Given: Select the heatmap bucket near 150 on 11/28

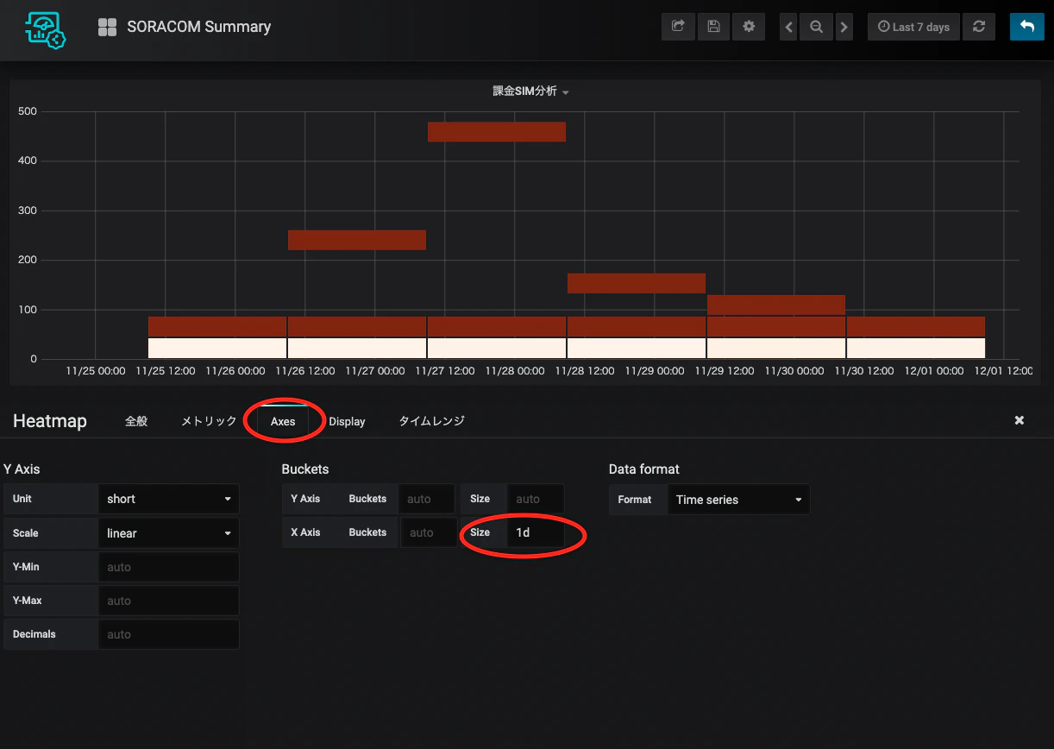Looking at the screenshot, I should click(x=637, y=283).
